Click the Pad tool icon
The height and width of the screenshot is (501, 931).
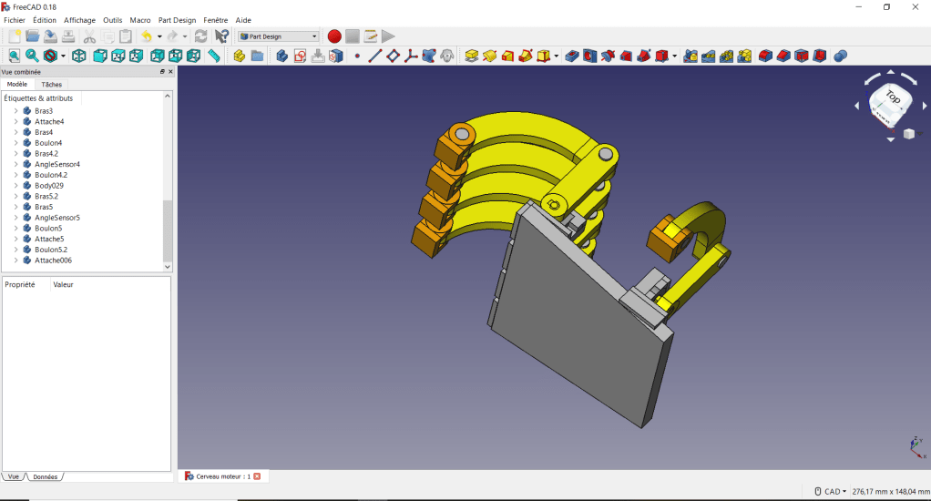pos(472,56)
